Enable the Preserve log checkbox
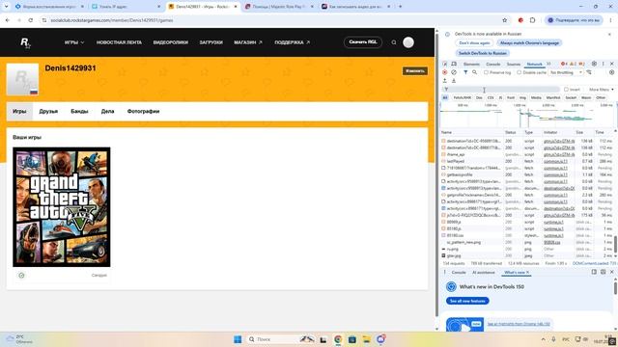 point(486,72)
